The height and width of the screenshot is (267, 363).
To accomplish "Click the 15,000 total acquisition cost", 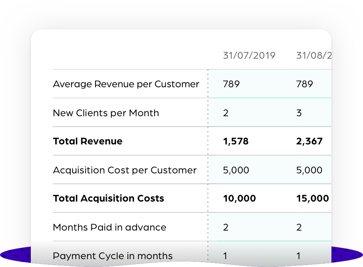I will (313, 199).
